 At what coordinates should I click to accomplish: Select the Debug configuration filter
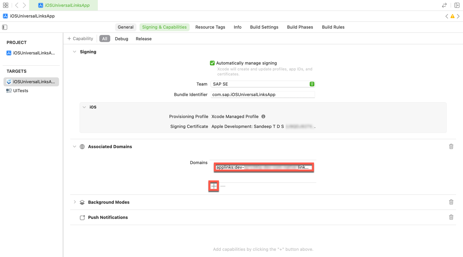122,39
